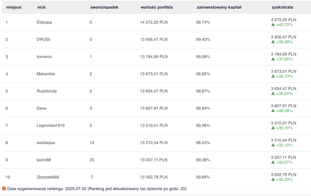Click green triangle beside +37,85% gain
The width and height of the screenshot is (311, 196).
tap(273, 59)
